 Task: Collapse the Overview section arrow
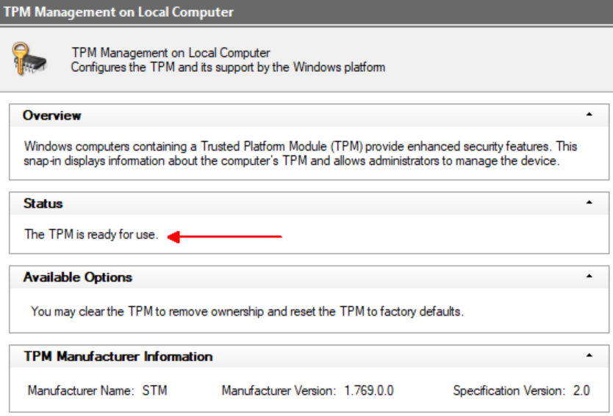(x=589, y=115)
